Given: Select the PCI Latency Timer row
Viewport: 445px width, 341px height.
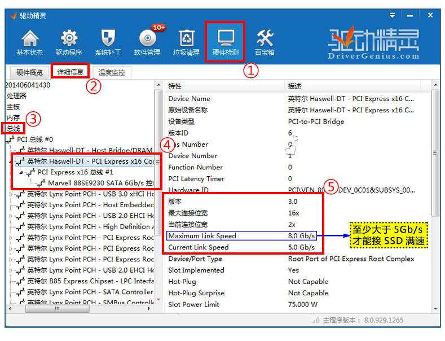Looking at the screenshot, I should 297,179.
